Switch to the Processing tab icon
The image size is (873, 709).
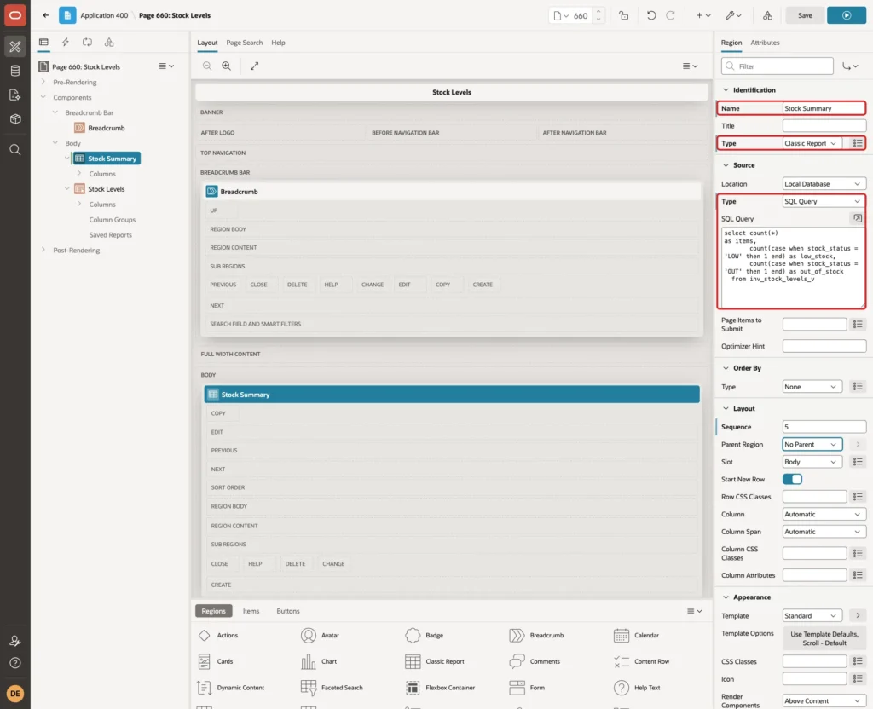88,43
